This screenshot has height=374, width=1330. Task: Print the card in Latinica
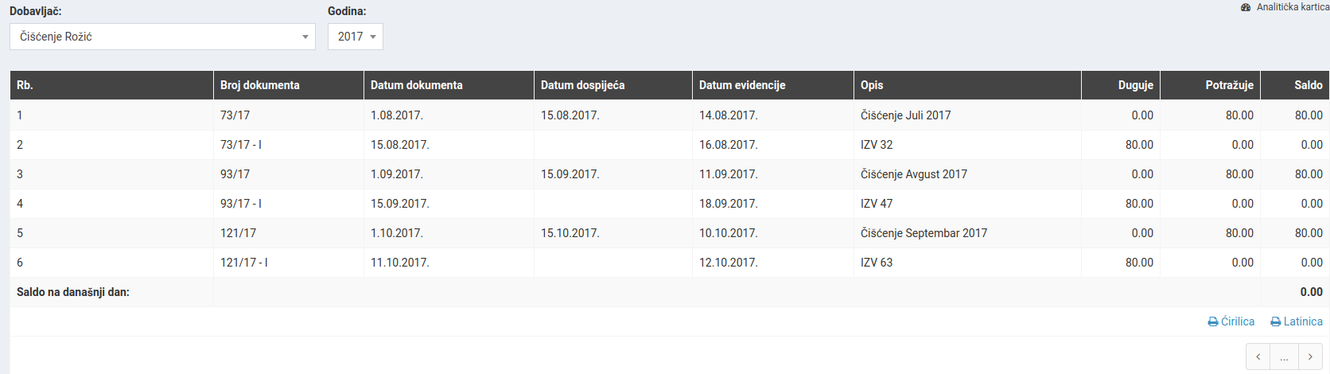click(1297, 321)
